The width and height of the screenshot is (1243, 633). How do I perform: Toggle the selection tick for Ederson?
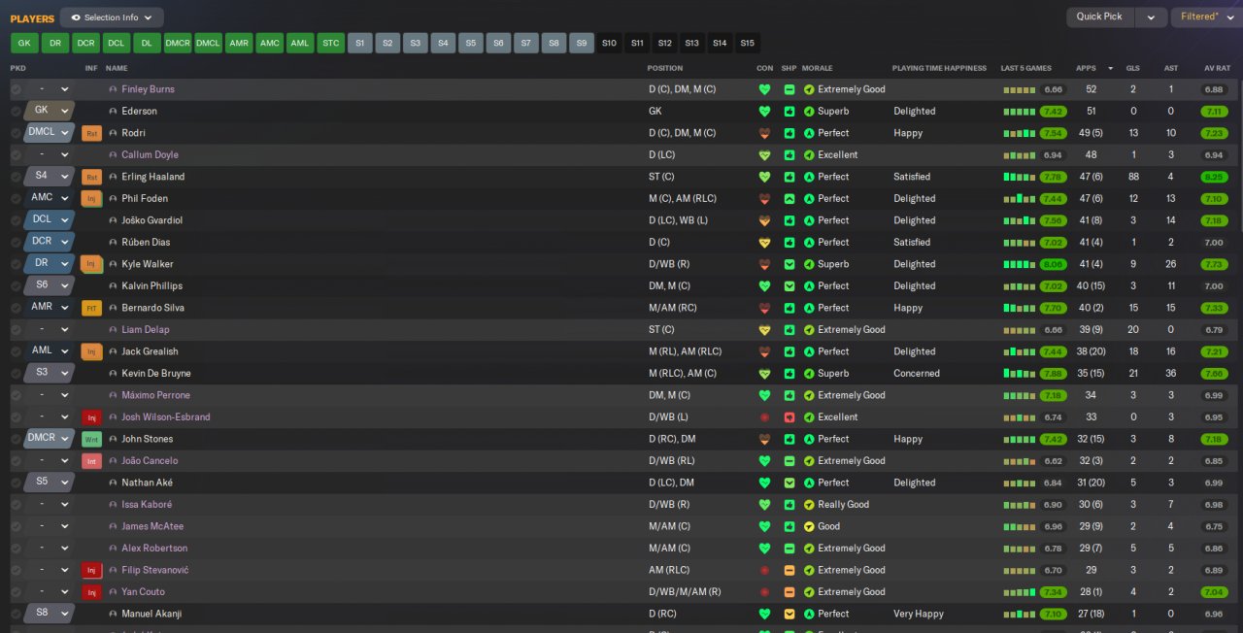coord(16,111)
